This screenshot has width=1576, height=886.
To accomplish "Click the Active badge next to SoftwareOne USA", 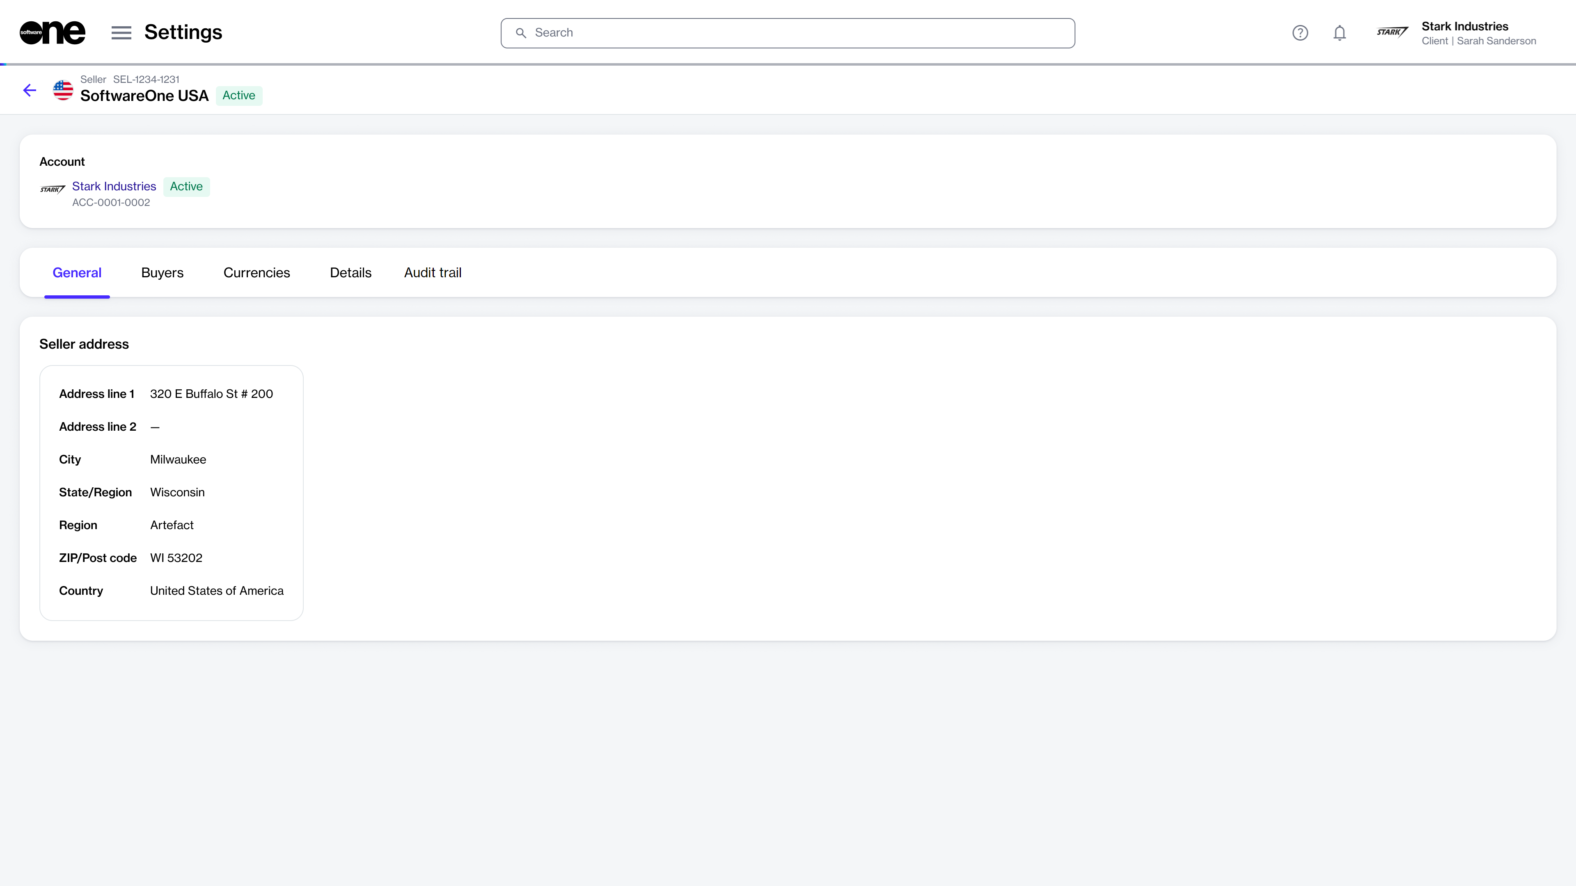I will point(238,96).
